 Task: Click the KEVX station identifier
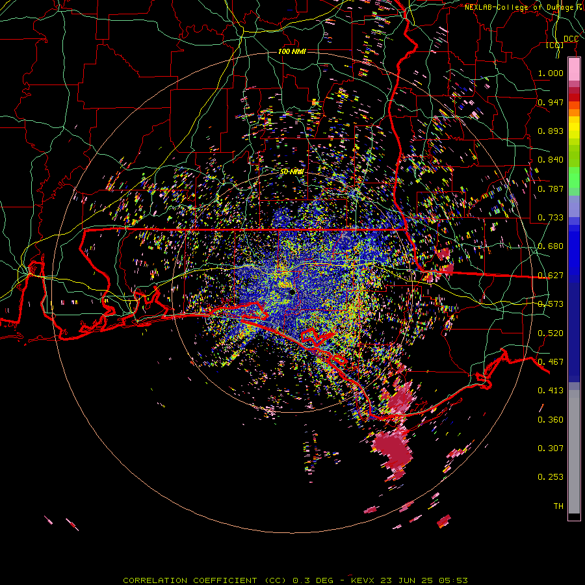[364, 580]
